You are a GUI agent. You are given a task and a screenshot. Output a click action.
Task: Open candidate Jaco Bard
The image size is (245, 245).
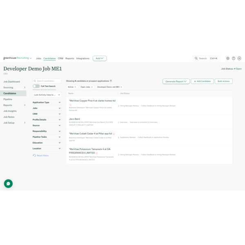(x=74, y=119)
